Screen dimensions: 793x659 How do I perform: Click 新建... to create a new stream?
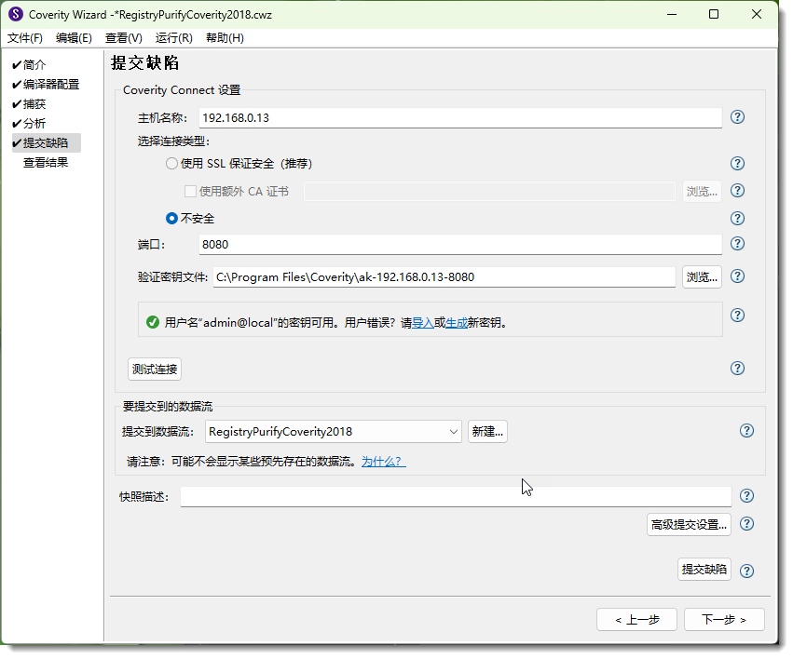(487, 432)
